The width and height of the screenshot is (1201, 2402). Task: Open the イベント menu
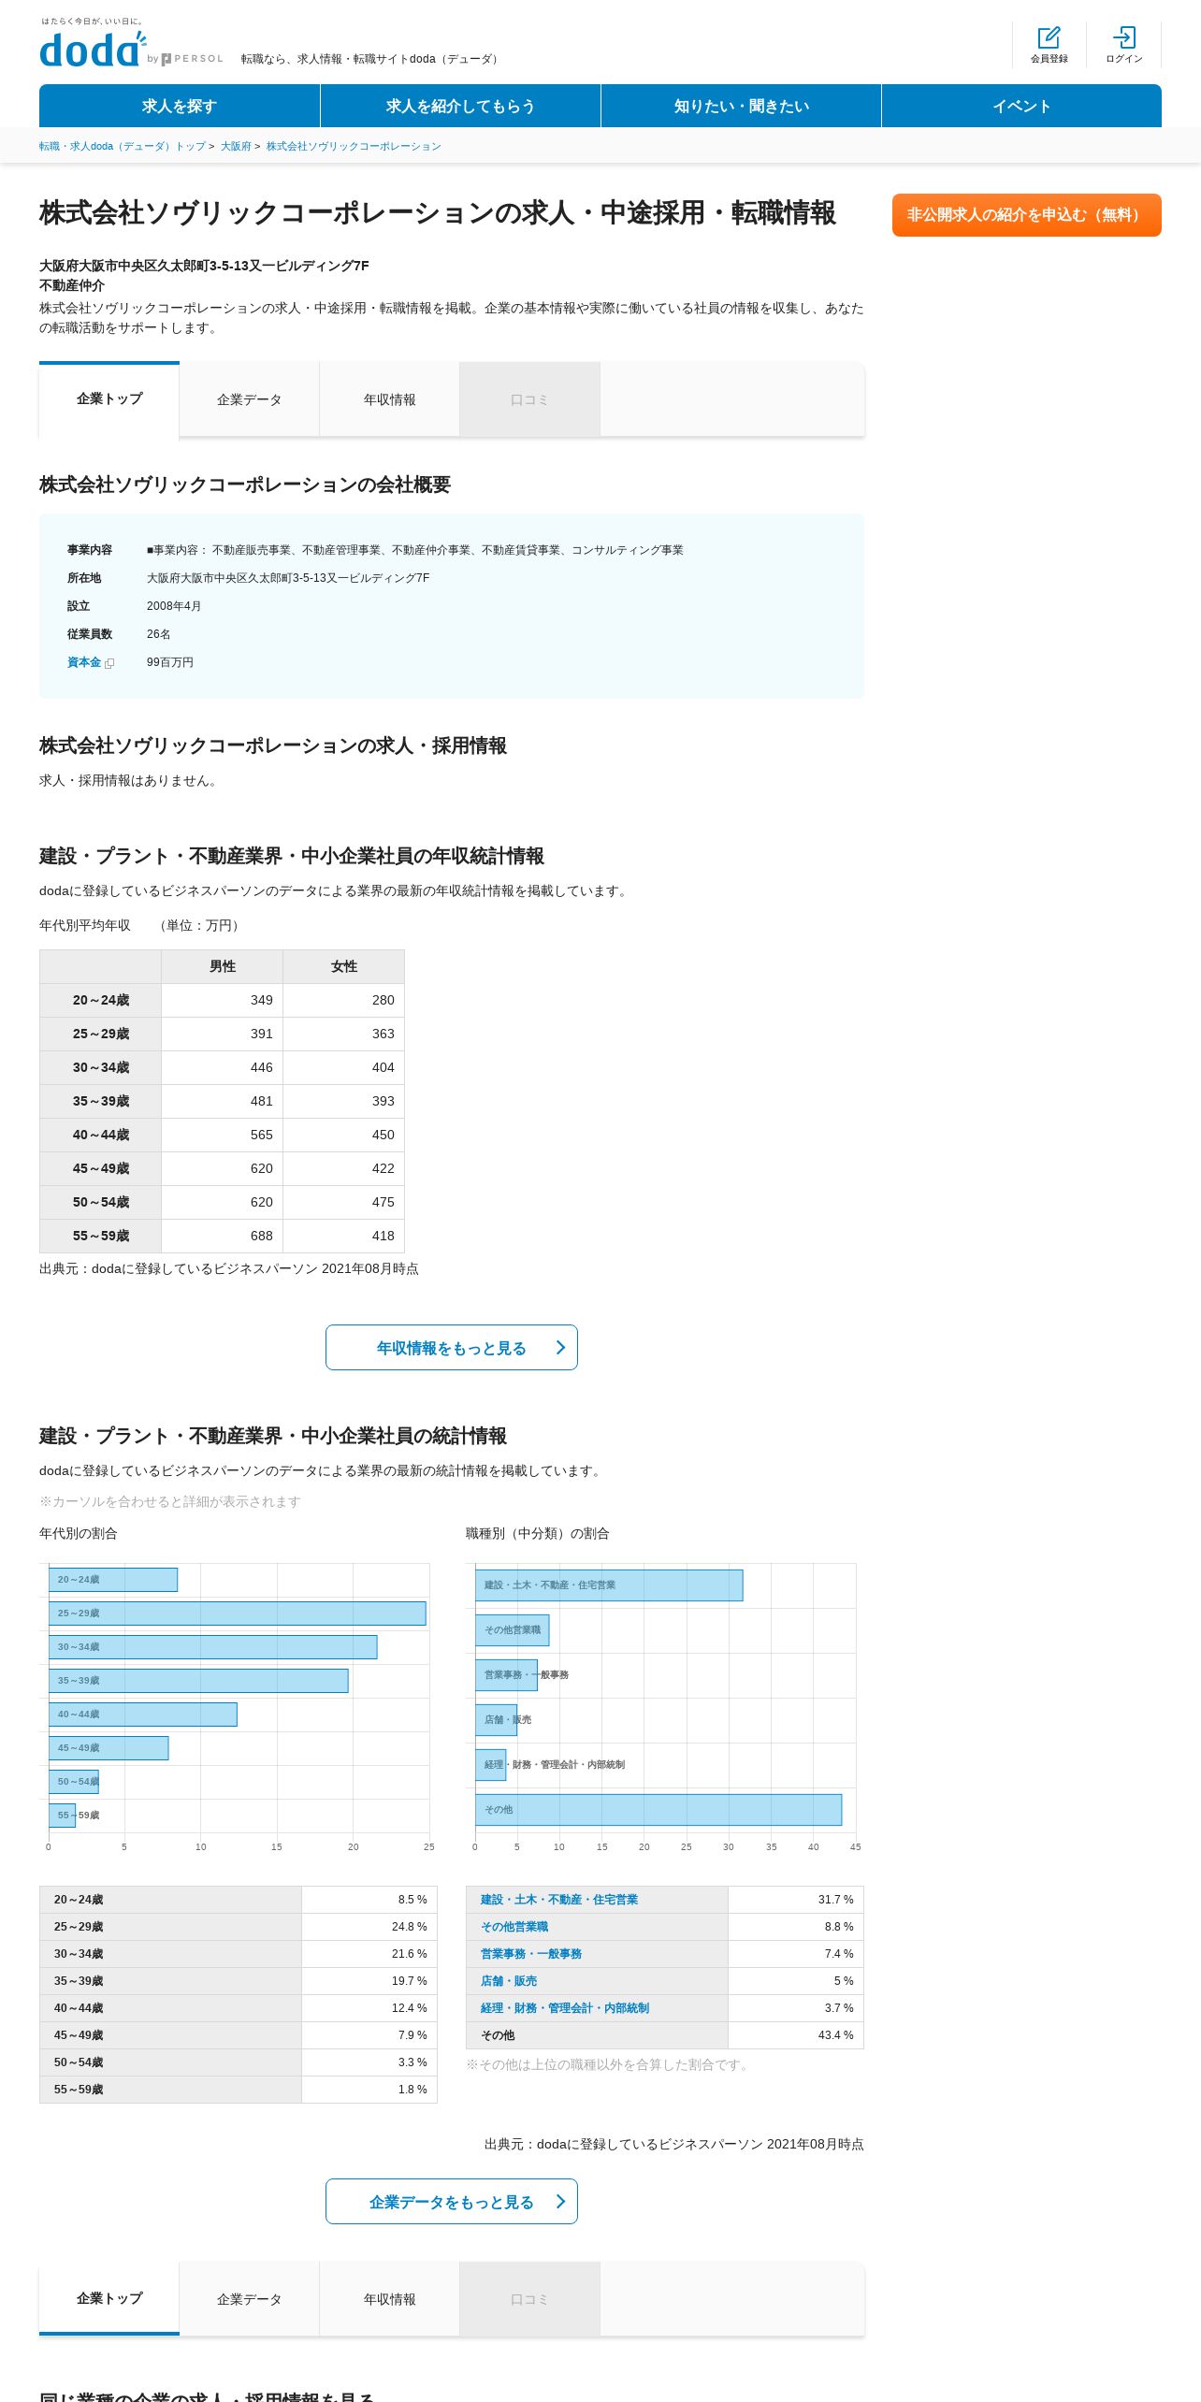tap(1021, 106)
